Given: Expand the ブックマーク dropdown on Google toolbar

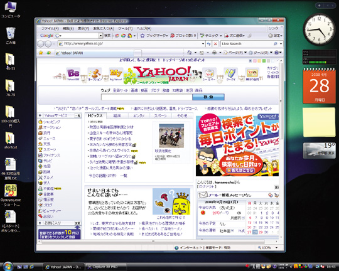Looking at the screenshot, I should 167,36.
